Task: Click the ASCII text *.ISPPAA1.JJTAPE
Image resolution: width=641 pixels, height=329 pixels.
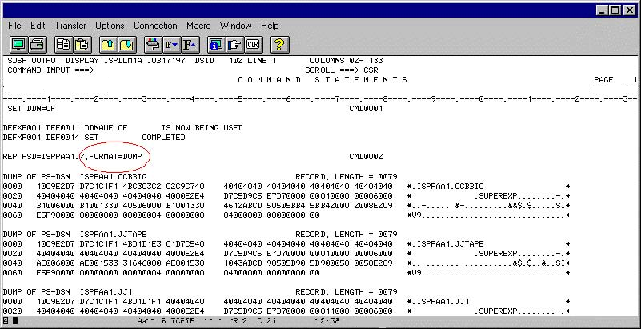Action: (x=446, y=244)
